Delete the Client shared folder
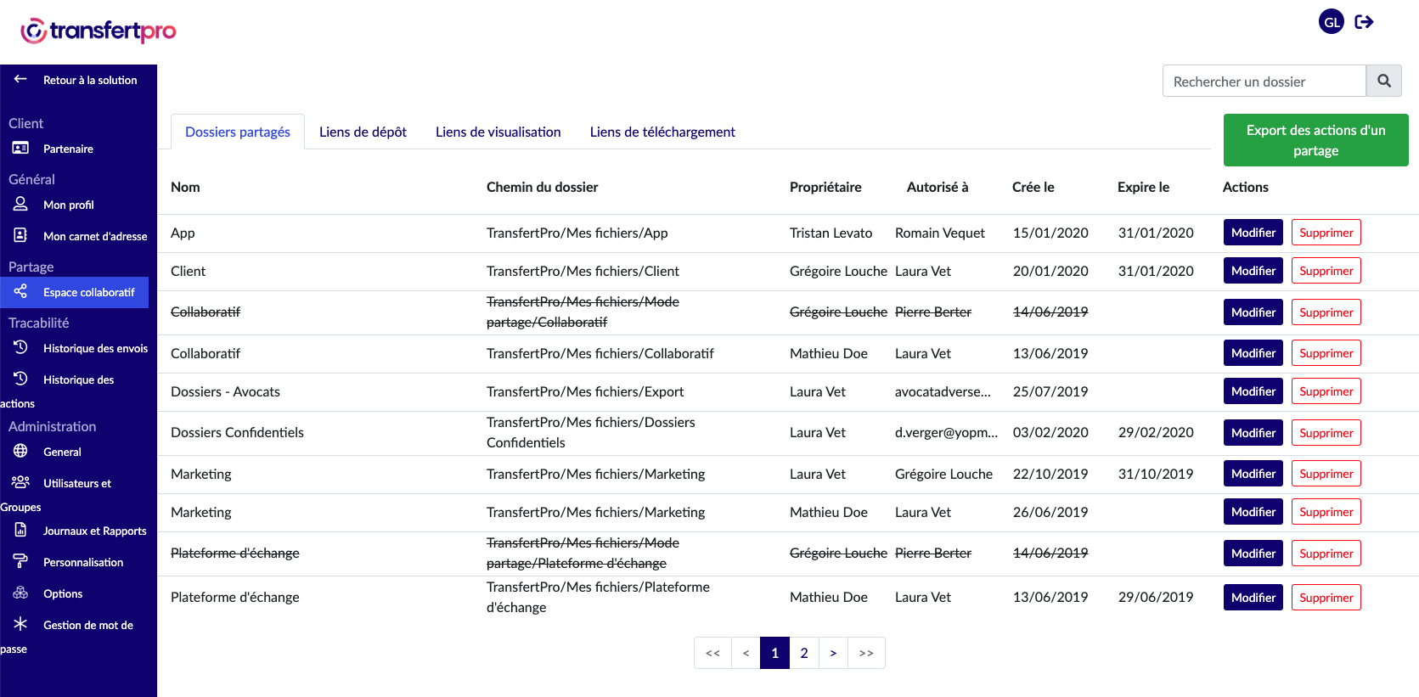This screenshot has width=1419, height=697. pyautogui.click(x=1326, y=271)
